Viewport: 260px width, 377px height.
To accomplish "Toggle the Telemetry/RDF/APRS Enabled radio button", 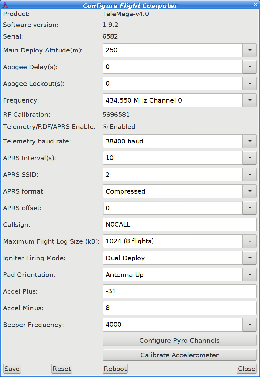I will 105,127.
